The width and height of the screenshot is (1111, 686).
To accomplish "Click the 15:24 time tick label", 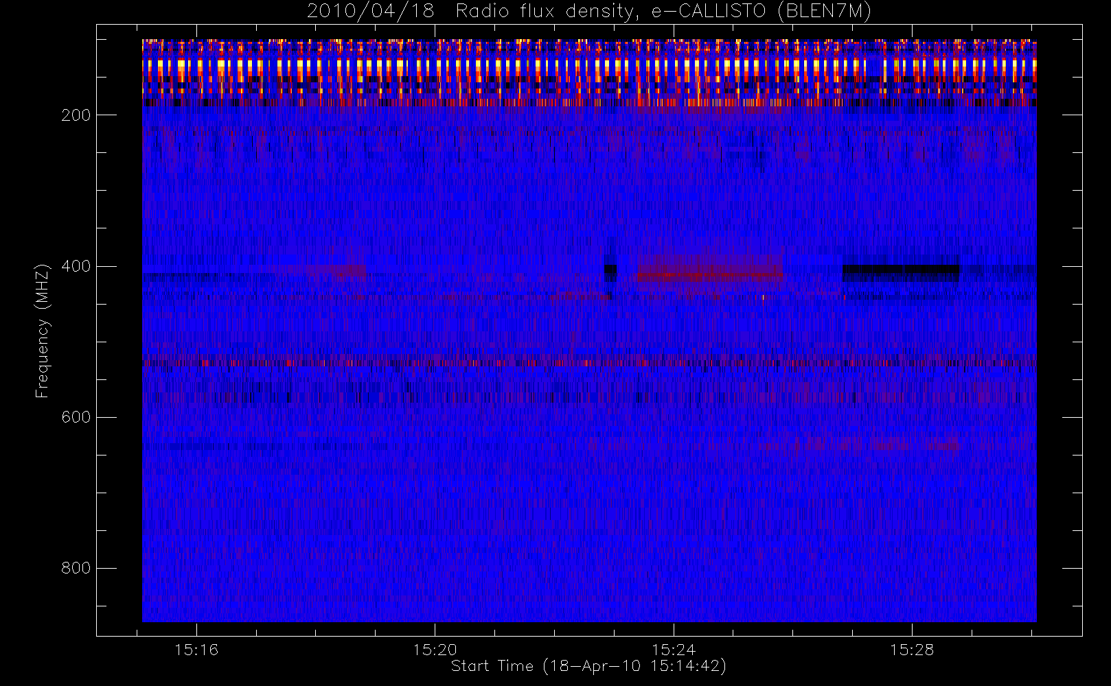I will tap(674, 650).
